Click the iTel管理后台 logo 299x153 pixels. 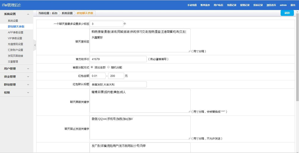(12, 5)
